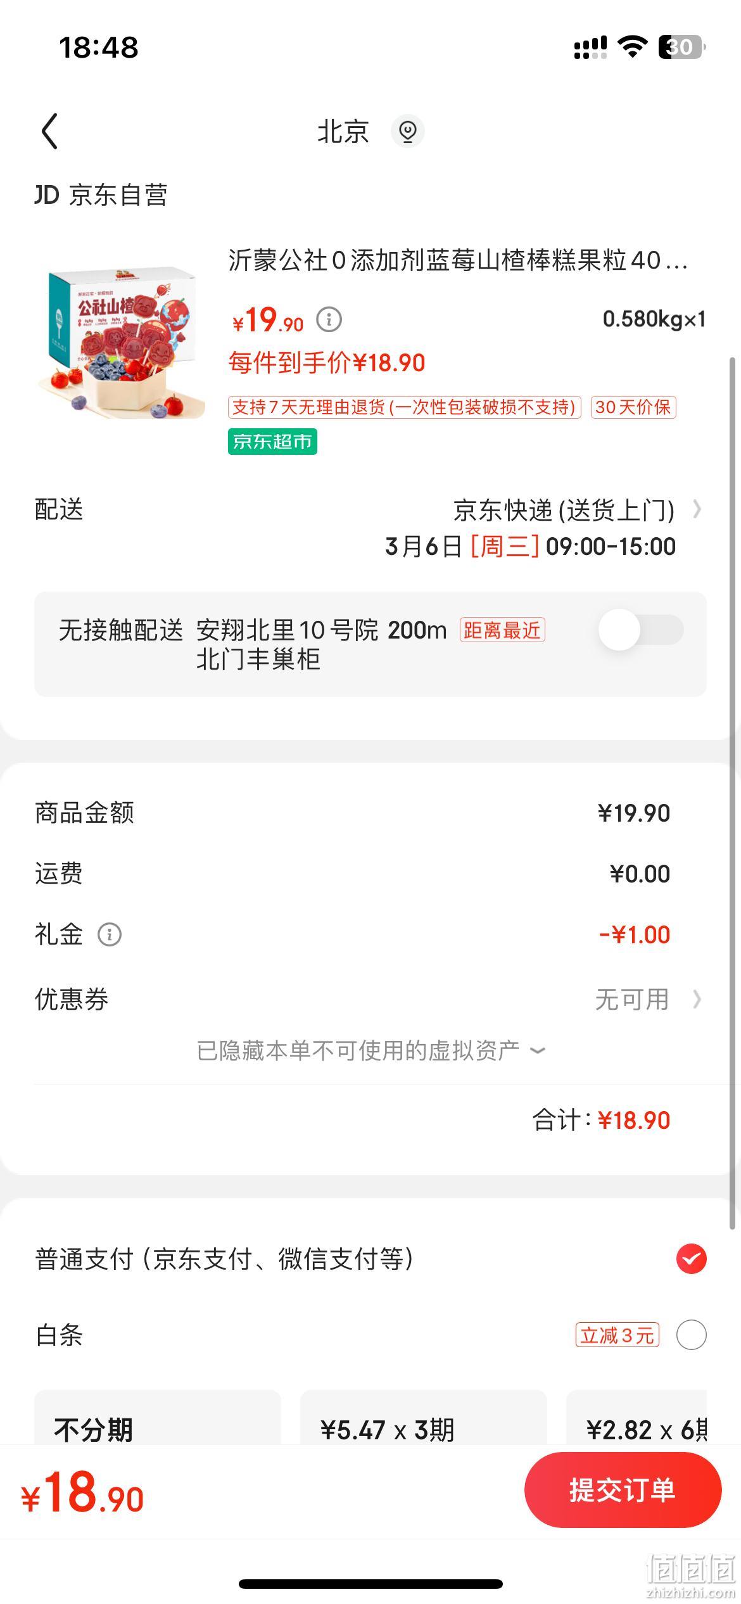Open 京东快递 delivery options chevron
The width and height of the screenshot is (741, 1604).
[x=697, y=509]
